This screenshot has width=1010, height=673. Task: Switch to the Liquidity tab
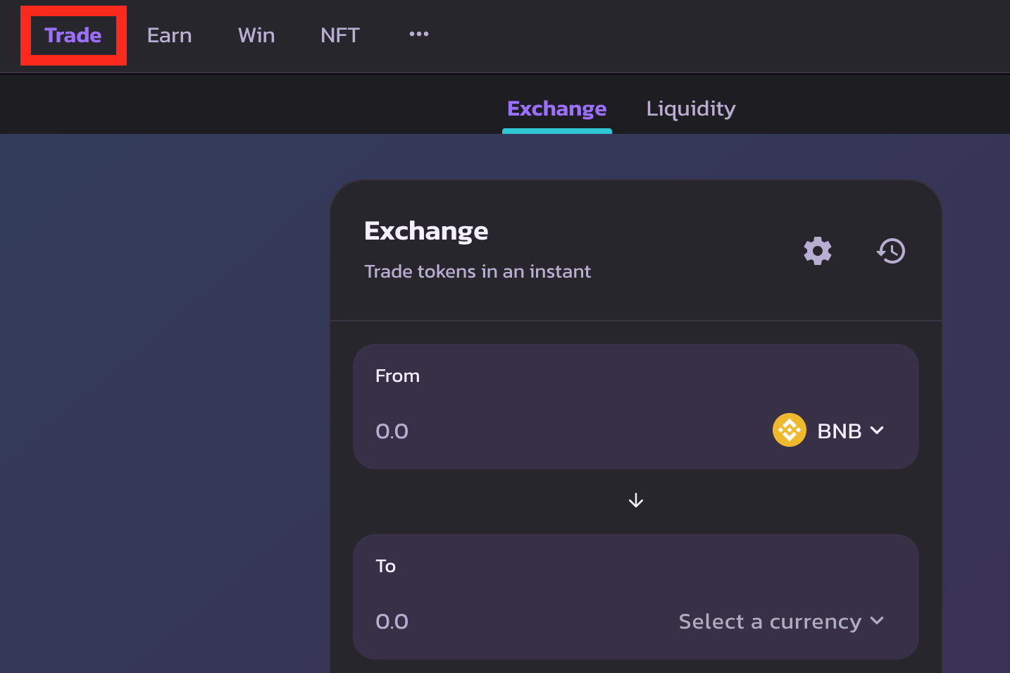click(x=690, y=109)
